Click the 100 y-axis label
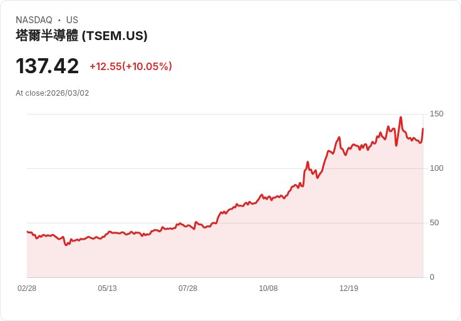The width and height of the screenshot is (461, 321). (437, 168)
